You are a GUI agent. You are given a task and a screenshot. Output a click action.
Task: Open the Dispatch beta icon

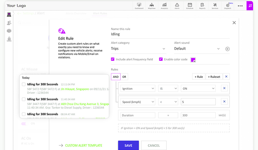[x=228, y=5]
